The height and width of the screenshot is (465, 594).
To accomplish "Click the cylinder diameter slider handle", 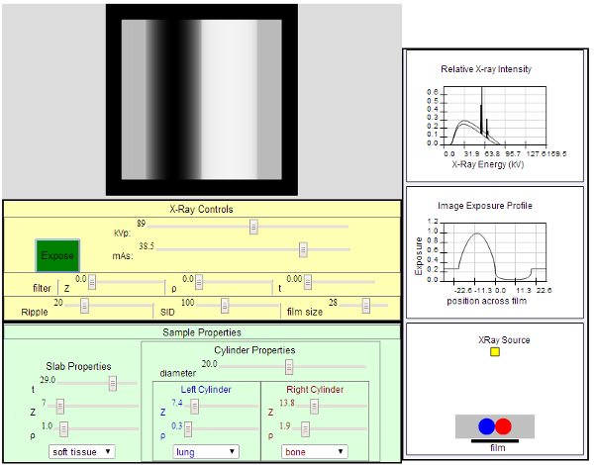I will (x=288, y=367).
